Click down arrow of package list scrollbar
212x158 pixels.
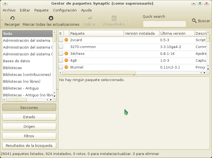click(x=208, y=69)
